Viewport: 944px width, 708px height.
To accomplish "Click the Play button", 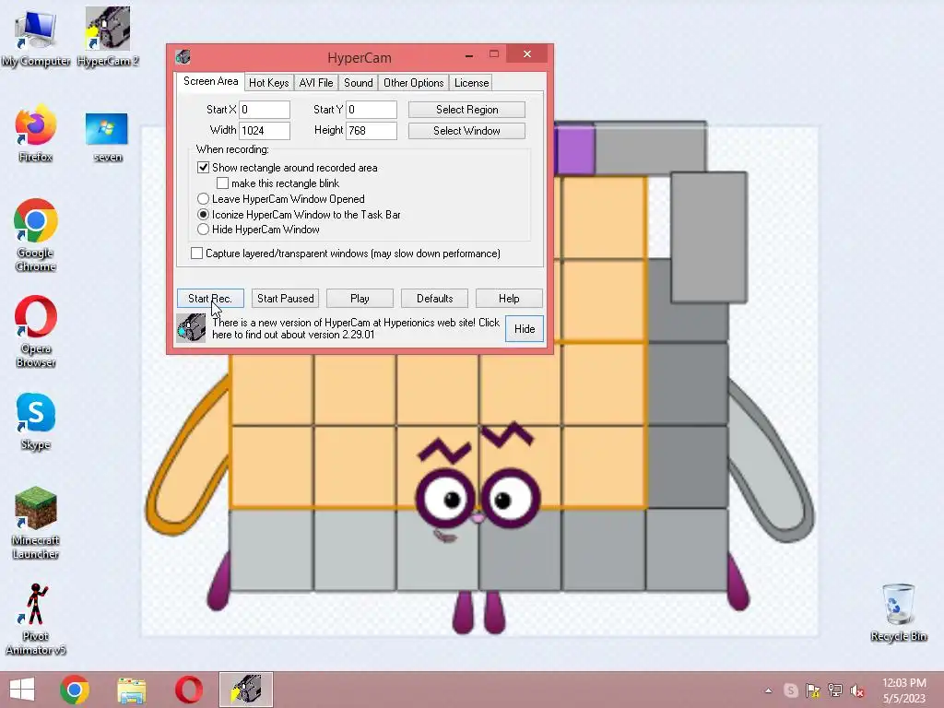I will coord(360,298).
